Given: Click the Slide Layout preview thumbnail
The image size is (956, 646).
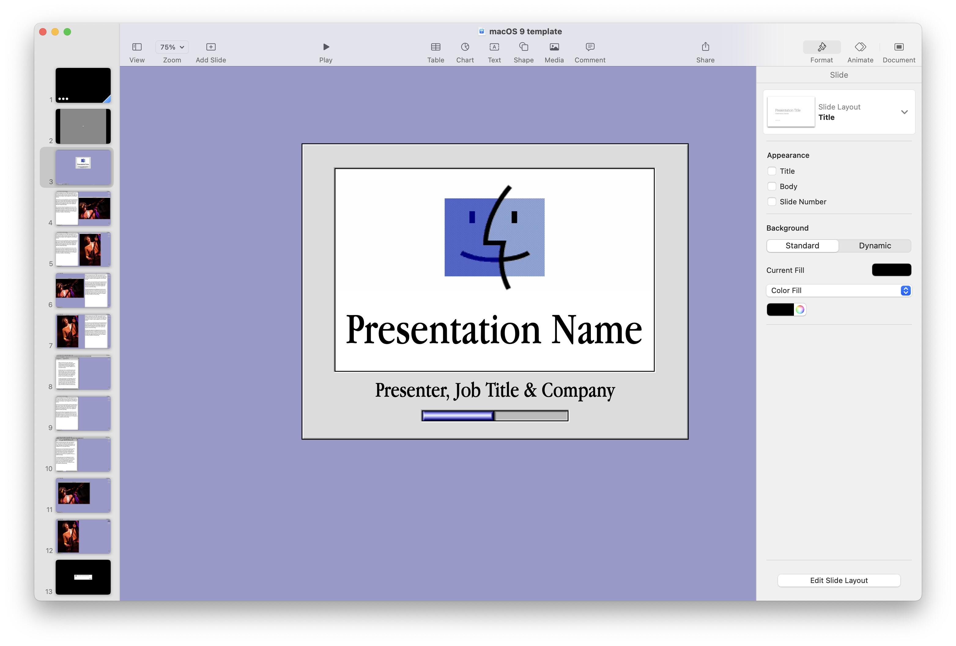Looking at the screenshot, I should coord(791,112).
